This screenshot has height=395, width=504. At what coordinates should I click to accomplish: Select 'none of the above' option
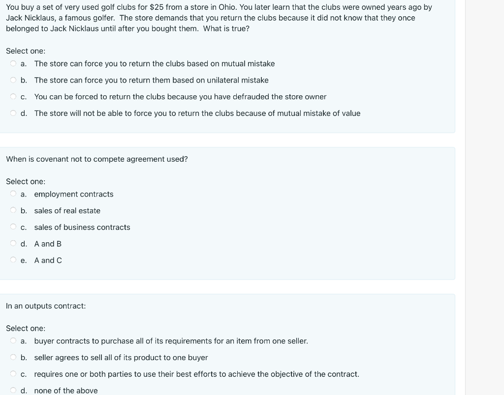click(13, 390)
